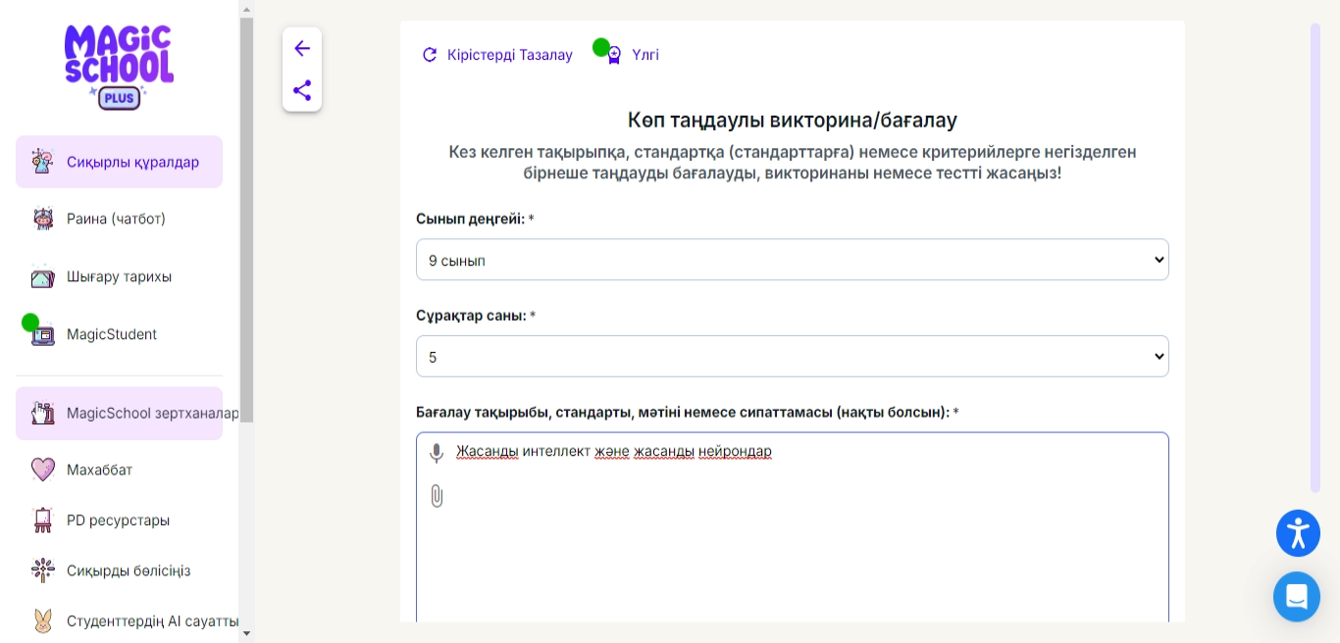
Task: Click the sidebar scroll down arrow
Action: point(246,633)
